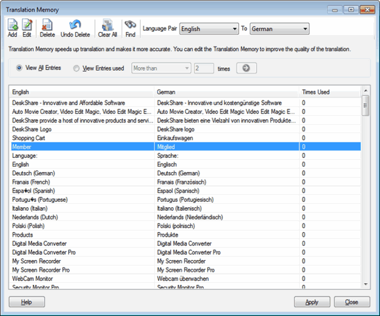Click the Help button

(x=27, y=302)
